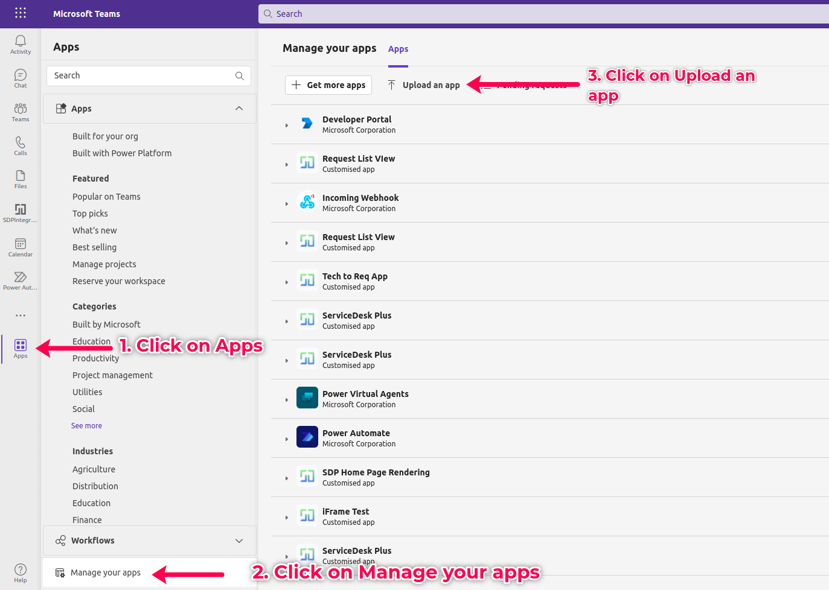
Task: Open Help at the bottom of the rail
Action: [21, 573]
